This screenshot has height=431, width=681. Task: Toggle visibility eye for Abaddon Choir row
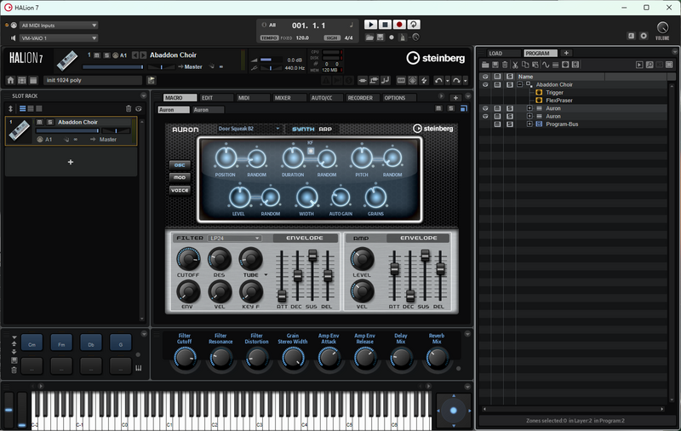485,84
